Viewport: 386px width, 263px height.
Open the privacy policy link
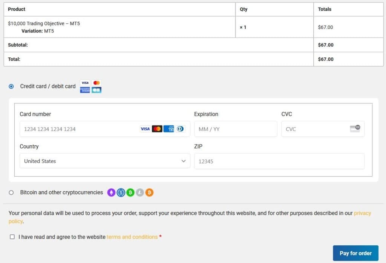pos(362,213)
